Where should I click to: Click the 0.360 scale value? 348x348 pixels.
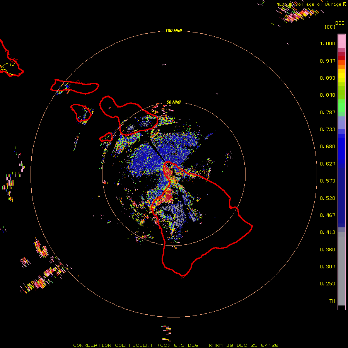[x=328, y=250]
